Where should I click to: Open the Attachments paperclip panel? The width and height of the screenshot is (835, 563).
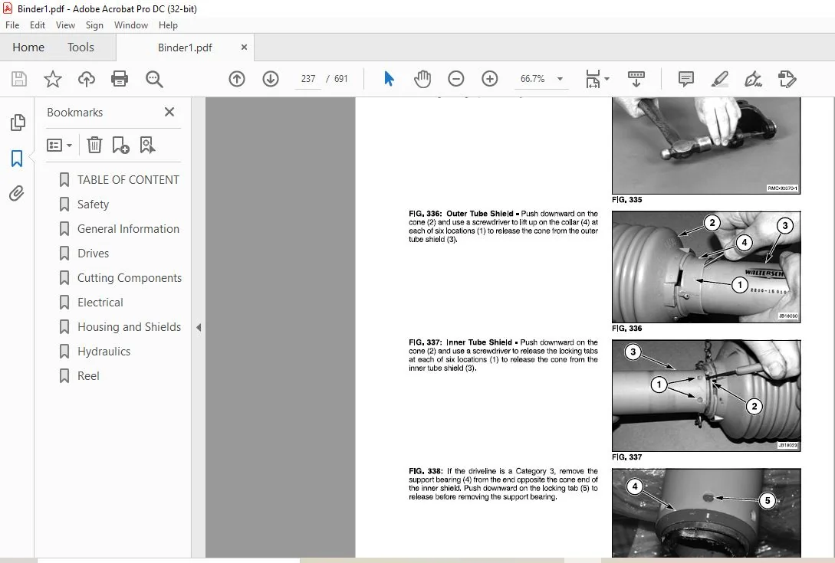click(17, 193)
